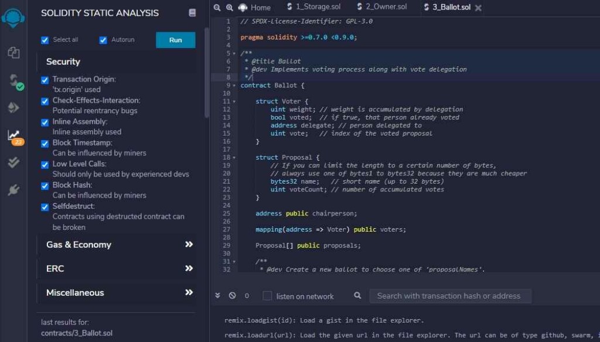Click the mapping voters declaration line
Image resolution: width=600 pixels, height=342 pixels.
click(330, 229)
